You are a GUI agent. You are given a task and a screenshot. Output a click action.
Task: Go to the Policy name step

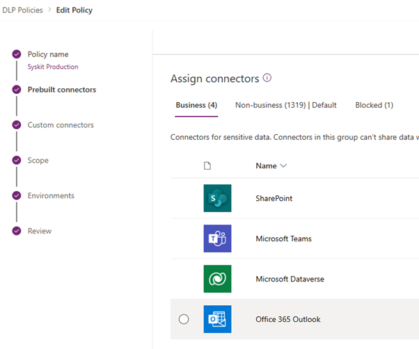click(x=48, y=54)
